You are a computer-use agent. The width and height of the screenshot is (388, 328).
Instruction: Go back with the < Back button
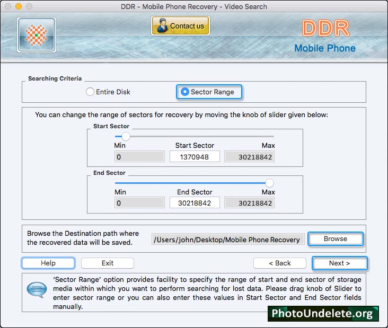[280, 263]
